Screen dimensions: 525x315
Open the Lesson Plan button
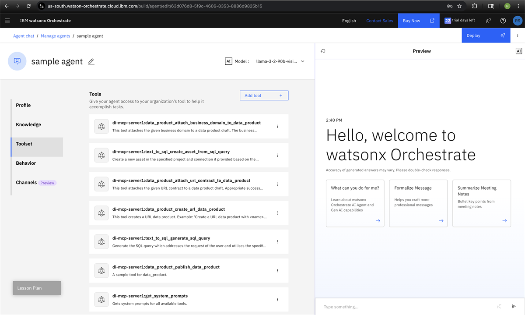(x=37, y=288)
